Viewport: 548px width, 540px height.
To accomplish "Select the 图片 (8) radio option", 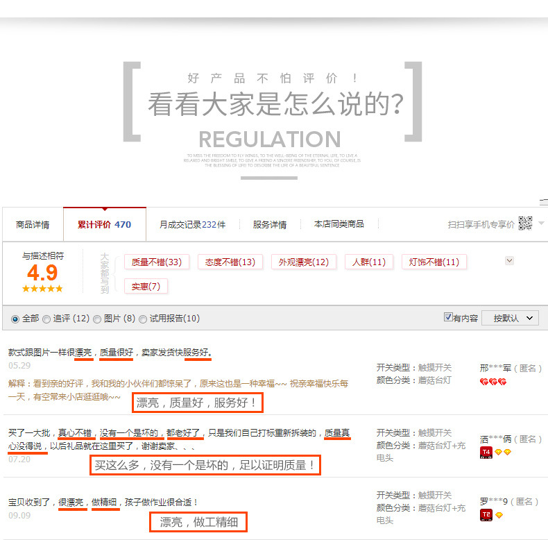I will (x=97, y=319).
